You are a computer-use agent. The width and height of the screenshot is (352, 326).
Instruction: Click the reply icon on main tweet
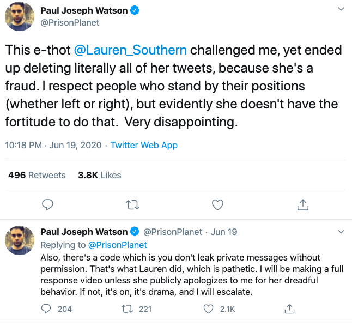pos(47,204)
